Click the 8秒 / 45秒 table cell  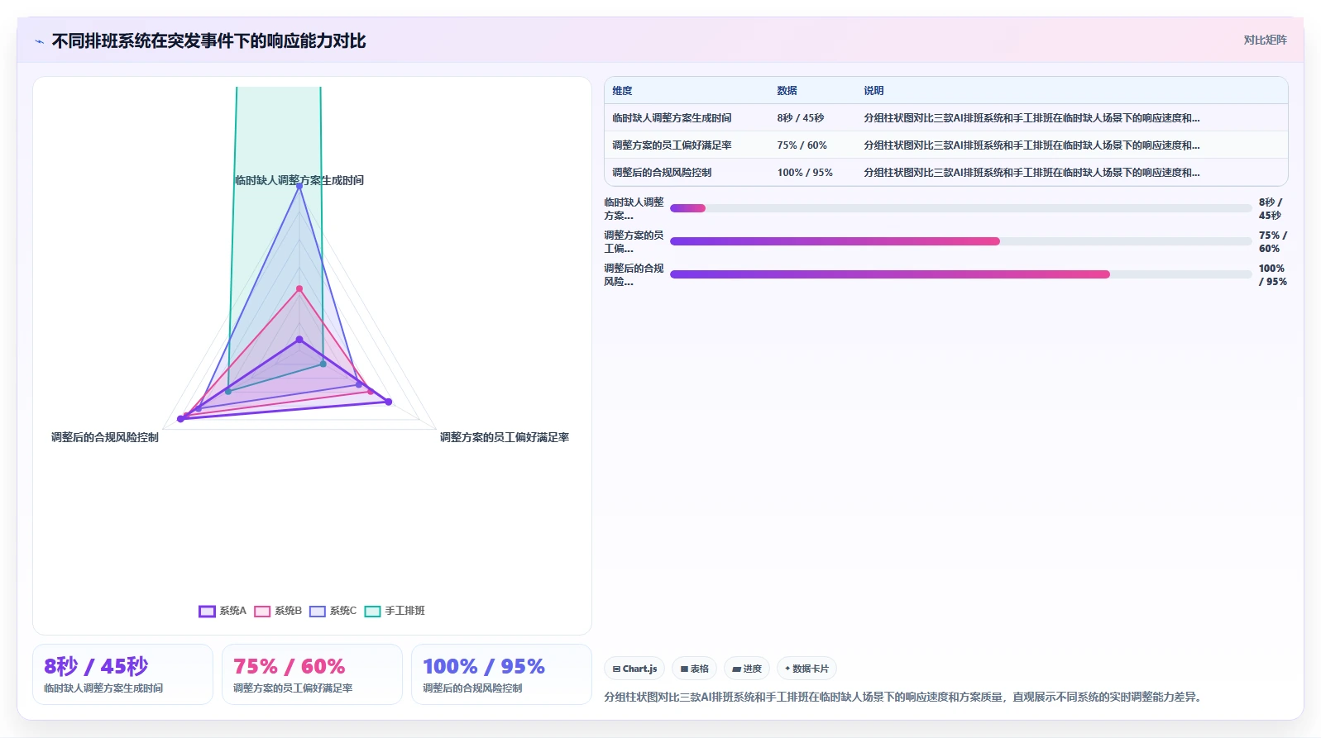800,118
